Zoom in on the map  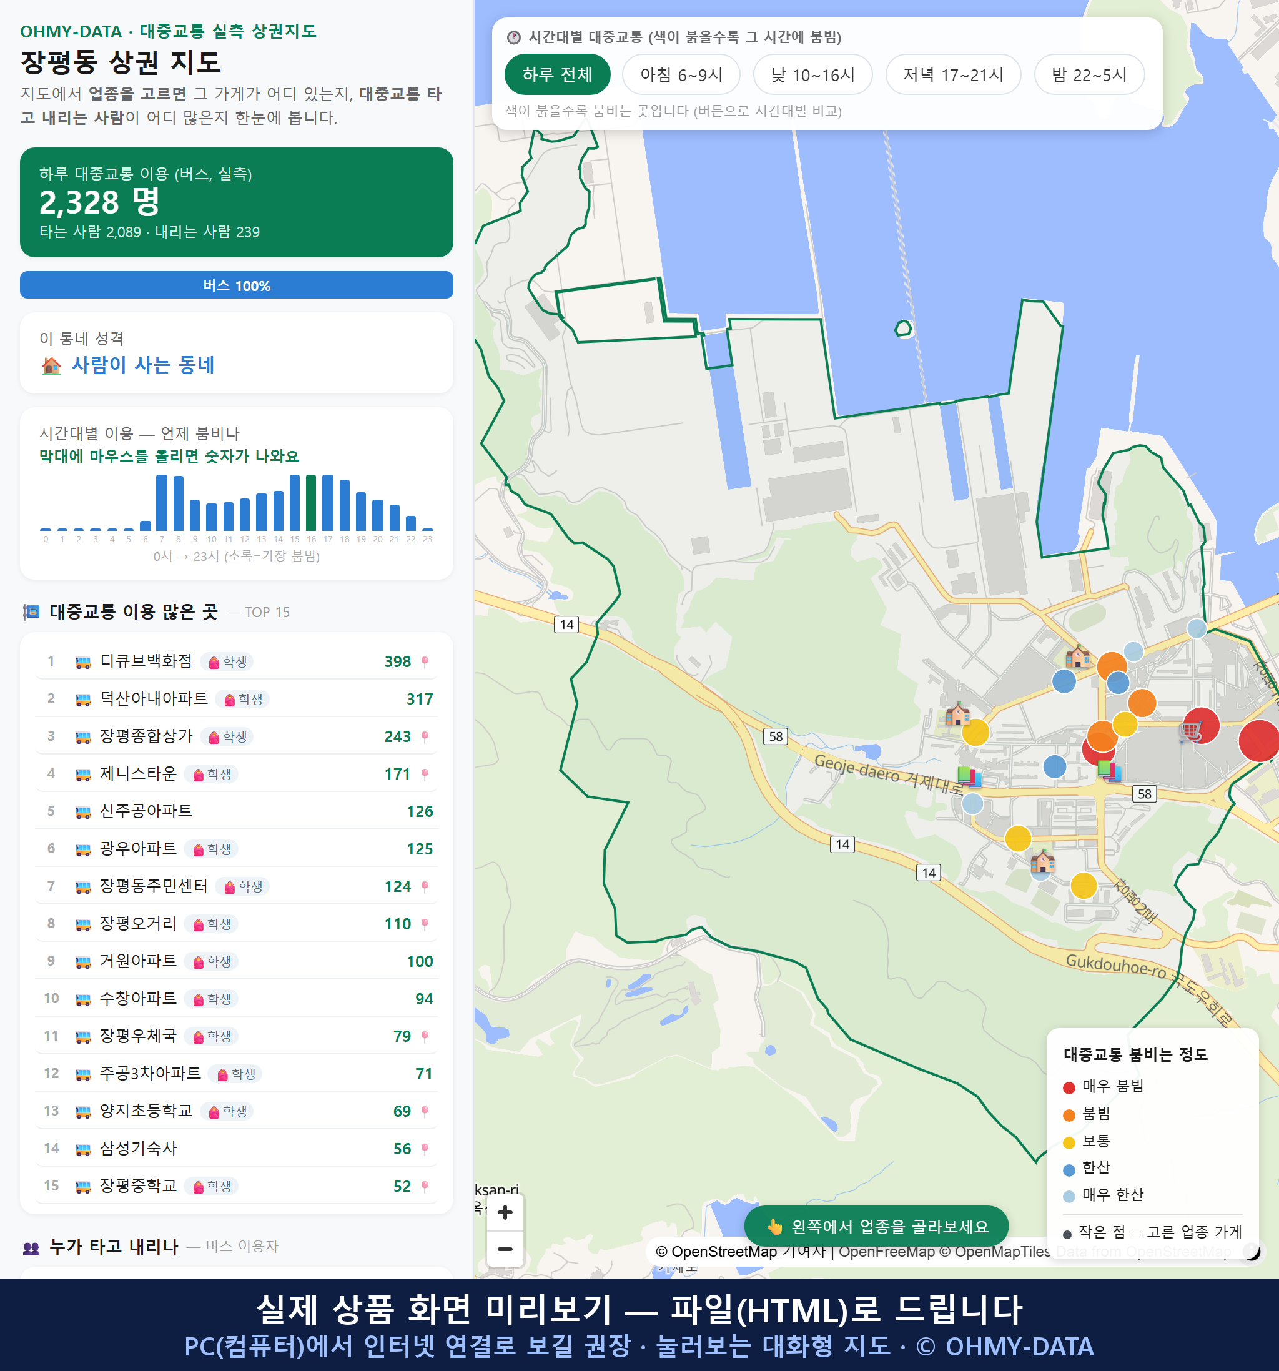[x=505, y=1212]
